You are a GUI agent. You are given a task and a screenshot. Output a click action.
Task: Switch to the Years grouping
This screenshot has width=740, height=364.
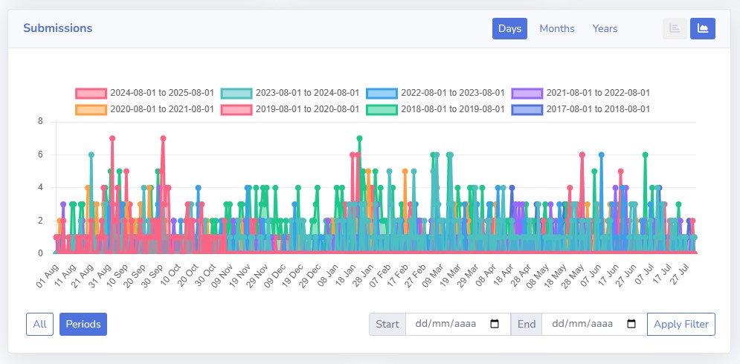tap(605, 28)
